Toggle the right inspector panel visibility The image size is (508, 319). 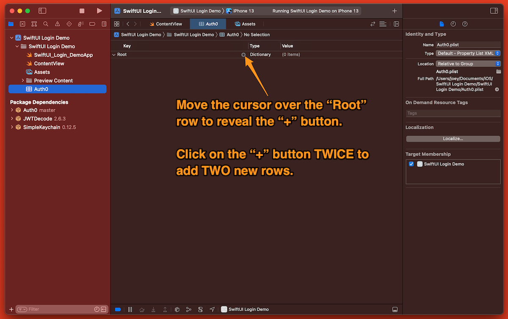coord(494,11)
